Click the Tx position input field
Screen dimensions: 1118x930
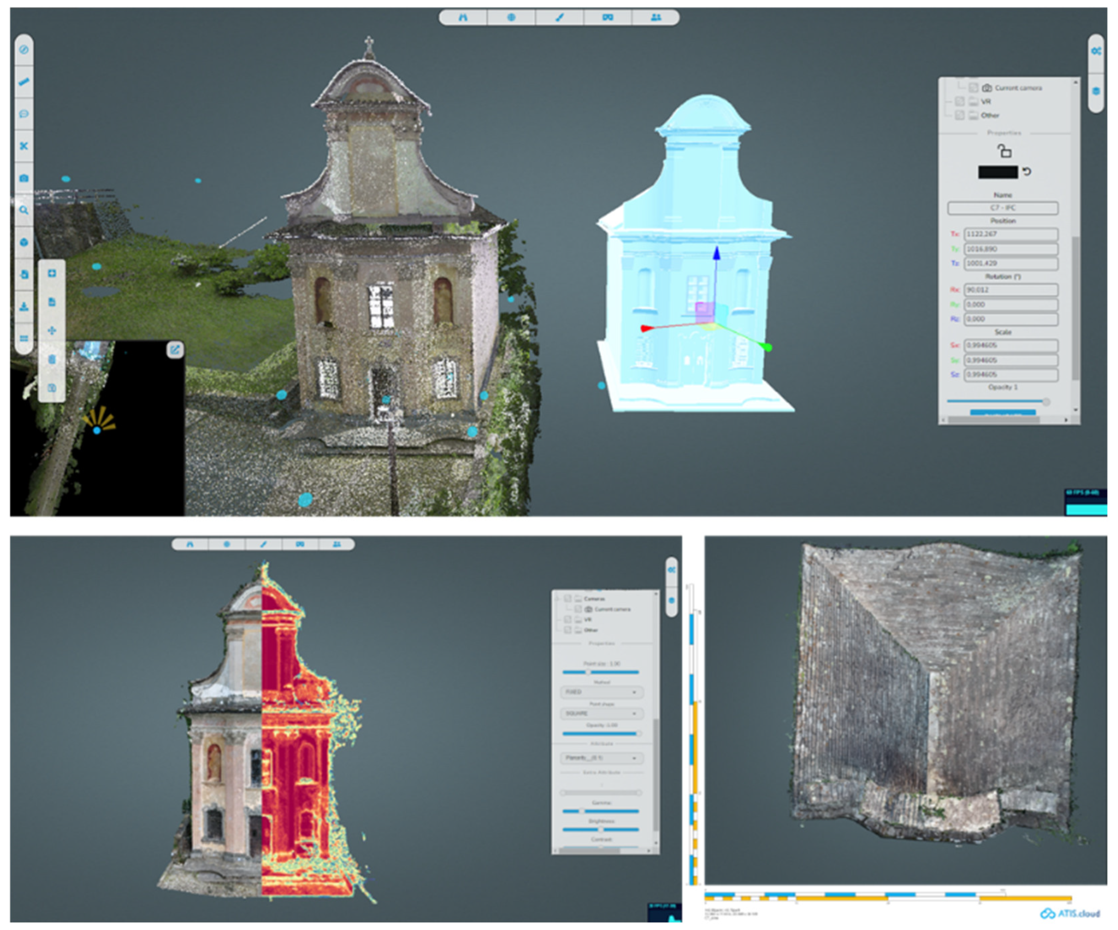[1010, 234]
